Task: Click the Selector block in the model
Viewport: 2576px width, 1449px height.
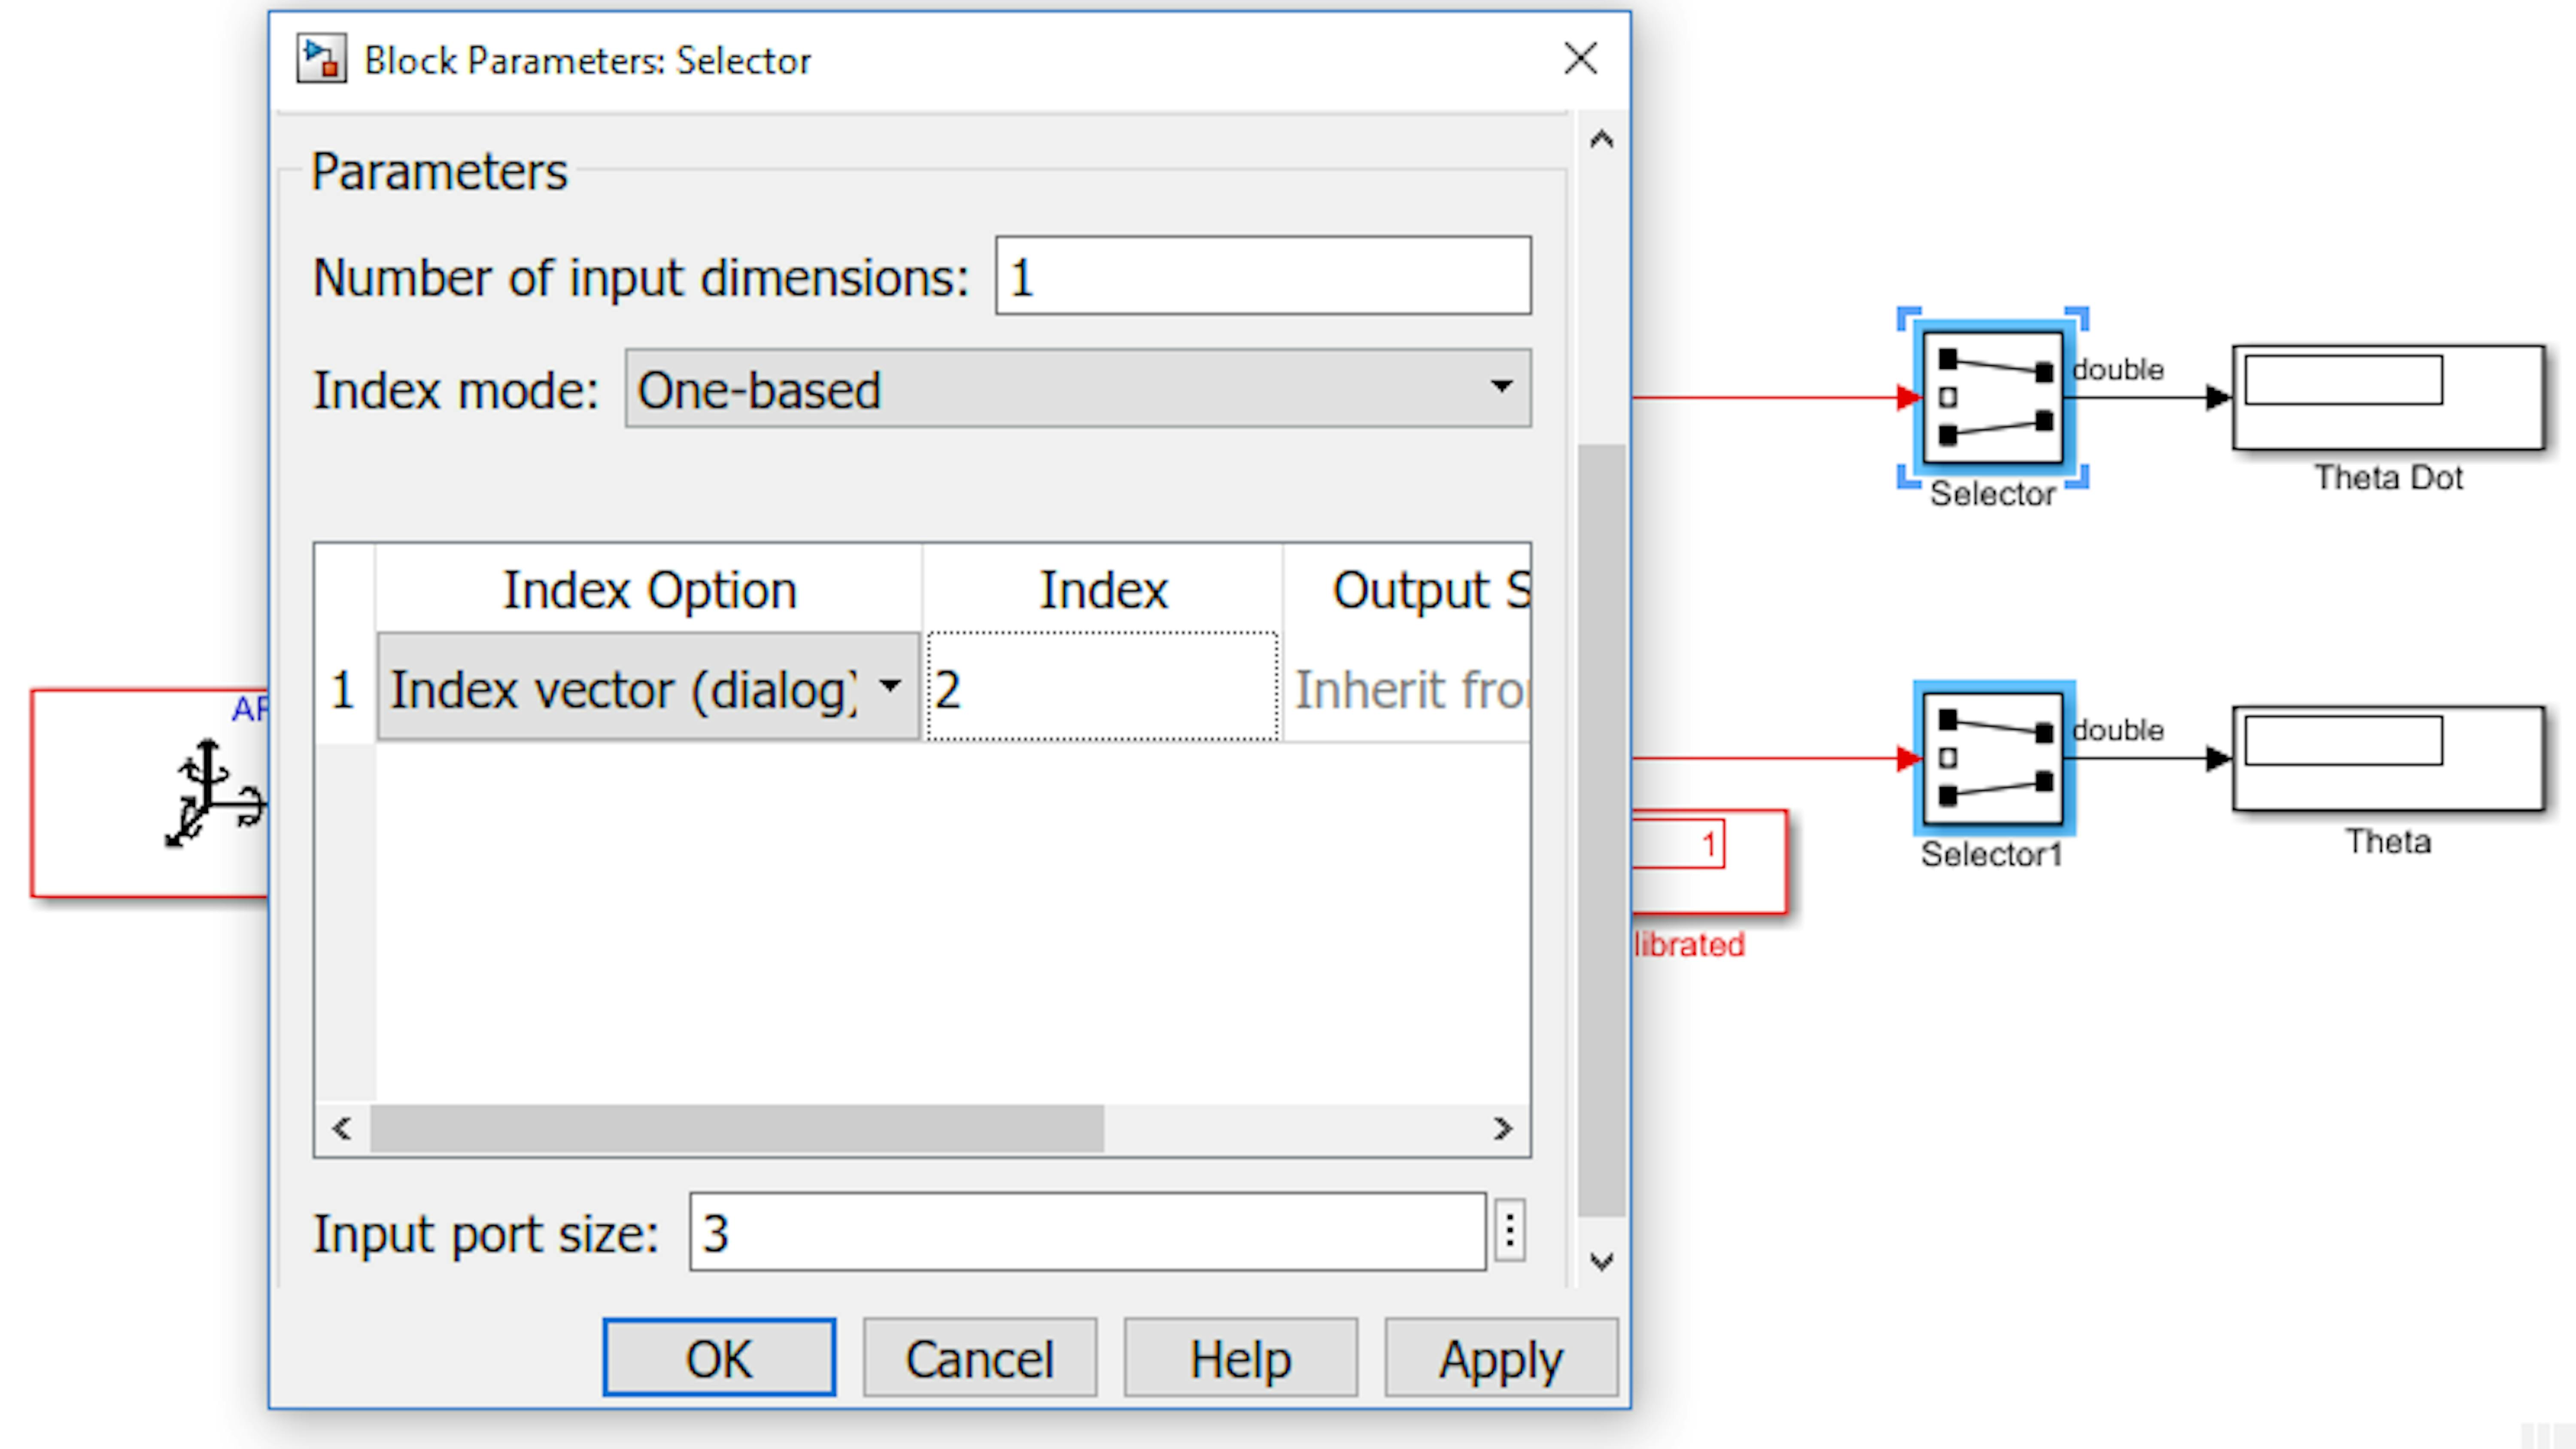Action: click(x=1993, y=398)
